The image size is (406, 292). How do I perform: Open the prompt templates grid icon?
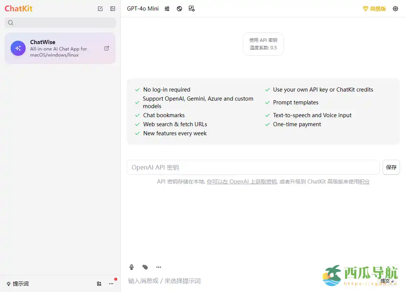(x=99, y=284)
